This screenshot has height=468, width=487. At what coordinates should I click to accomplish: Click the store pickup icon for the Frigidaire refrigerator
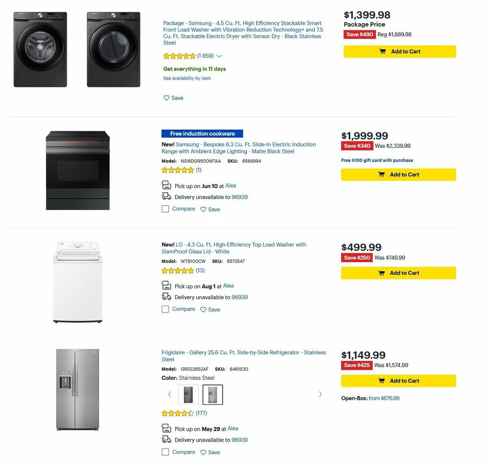[167, 428]
